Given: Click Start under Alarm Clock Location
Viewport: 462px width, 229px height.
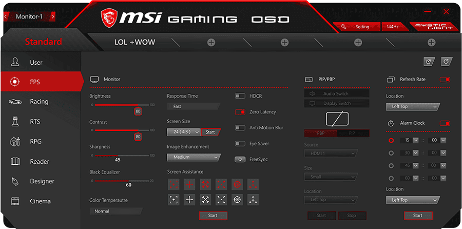Looking at the screenshot, I should coord(418,216).
